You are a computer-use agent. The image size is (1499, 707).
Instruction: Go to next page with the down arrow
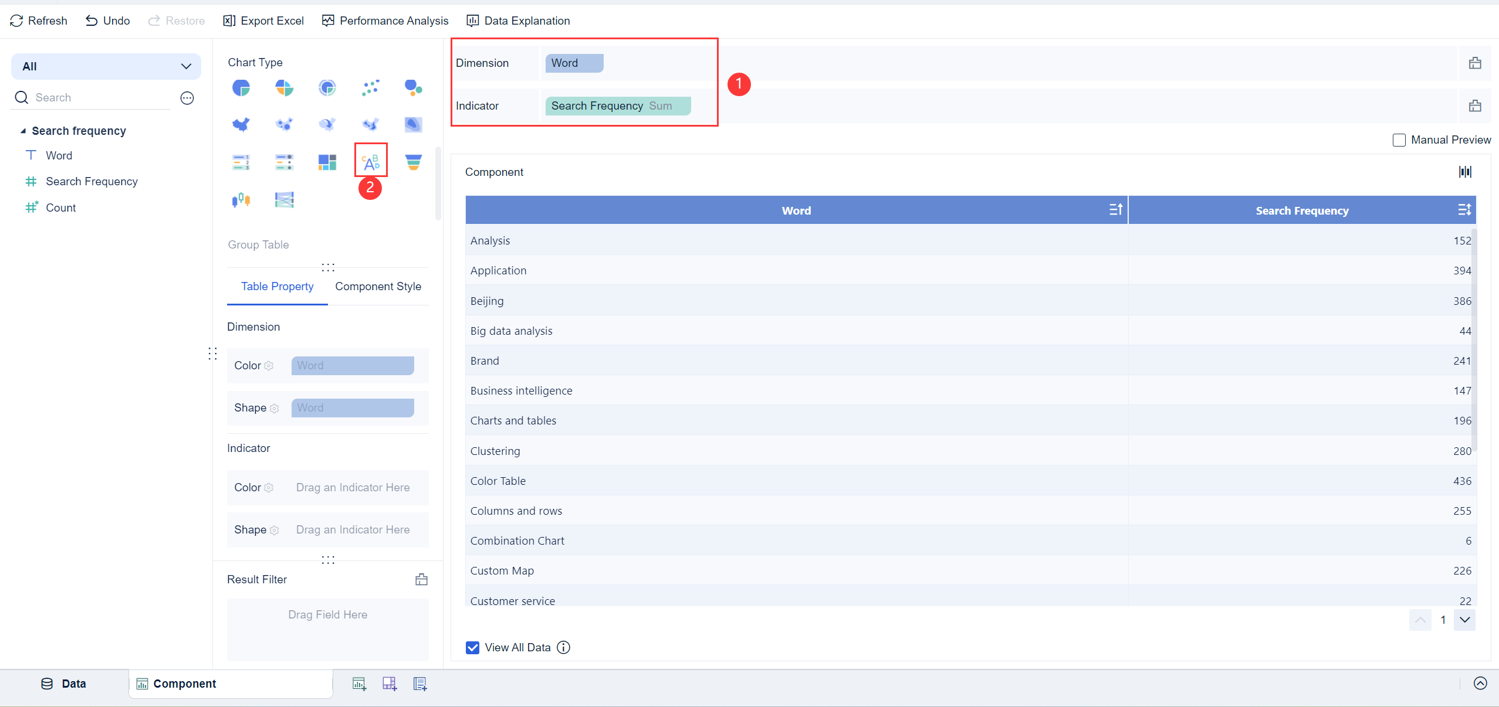[x=1464, y=620]
